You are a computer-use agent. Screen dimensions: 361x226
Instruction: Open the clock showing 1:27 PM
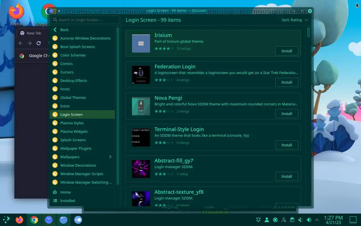click(x=333, y=220)
